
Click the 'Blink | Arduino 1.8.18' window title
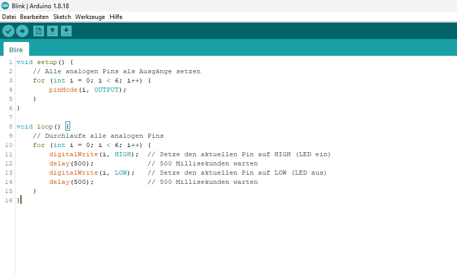[x=40, y=6]
